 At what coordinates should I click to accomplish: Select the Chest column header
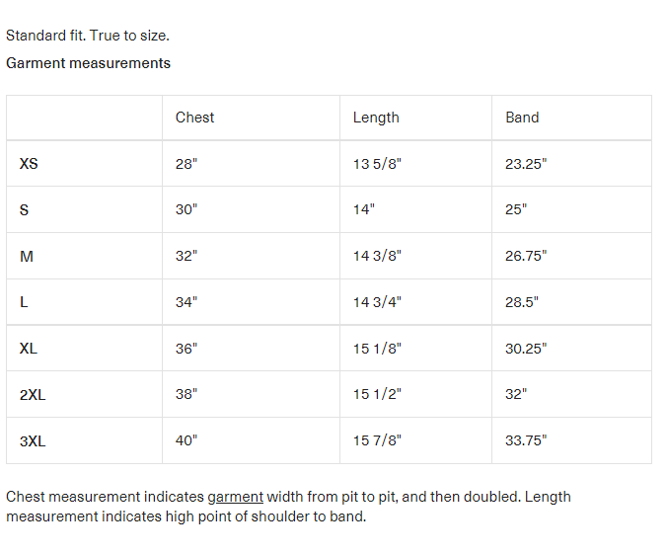[x=194, y=118]
